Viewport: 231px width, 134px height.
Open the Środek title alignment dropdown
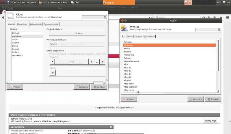(76, 44)
